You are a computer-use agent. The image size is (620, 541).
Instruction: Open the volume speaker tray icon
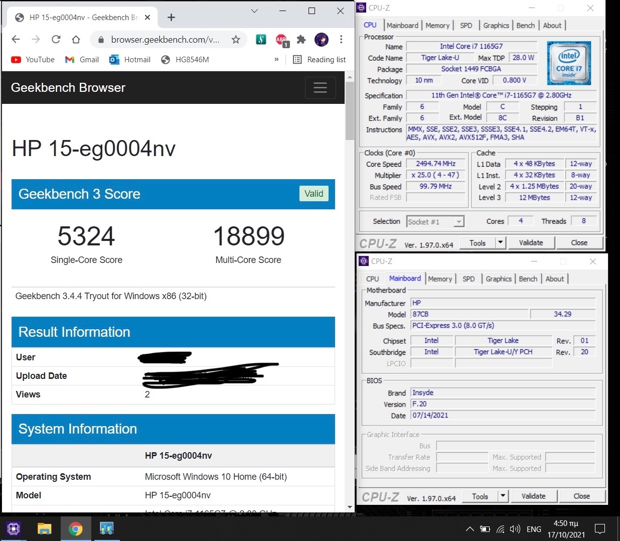(x=515, y=529)
